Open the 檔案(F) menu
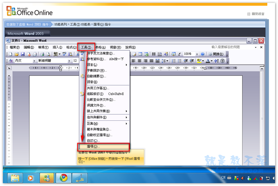 click(14, 48)
